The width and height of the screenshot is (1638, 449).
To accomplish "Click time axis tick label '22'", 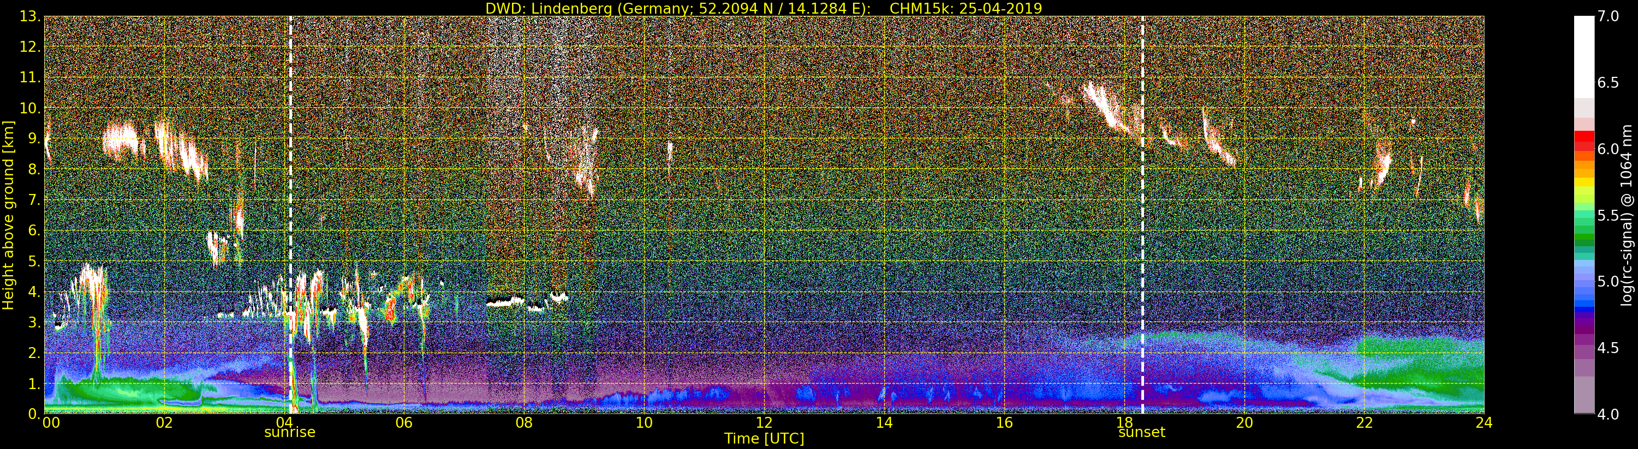I will [1365, 423].
